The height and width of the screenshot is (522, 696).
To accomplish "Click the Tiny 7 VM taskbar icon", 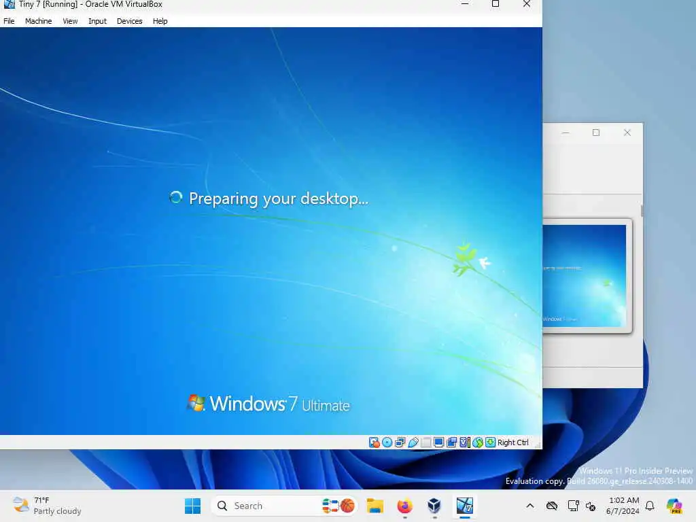I will pyautogui.click(x=465, y=506).
